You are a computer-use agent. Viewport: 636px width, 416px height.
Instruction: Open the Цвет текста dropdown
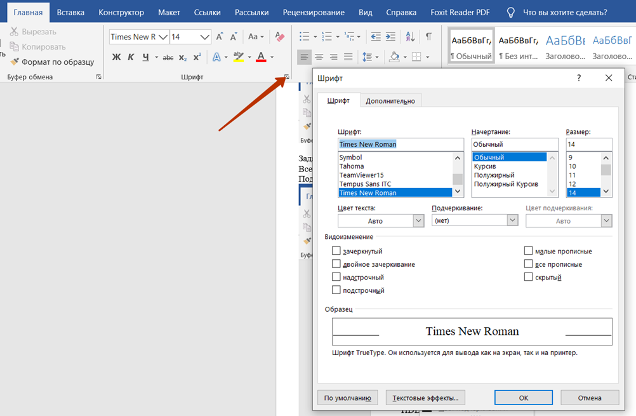[x=418, y=221]
